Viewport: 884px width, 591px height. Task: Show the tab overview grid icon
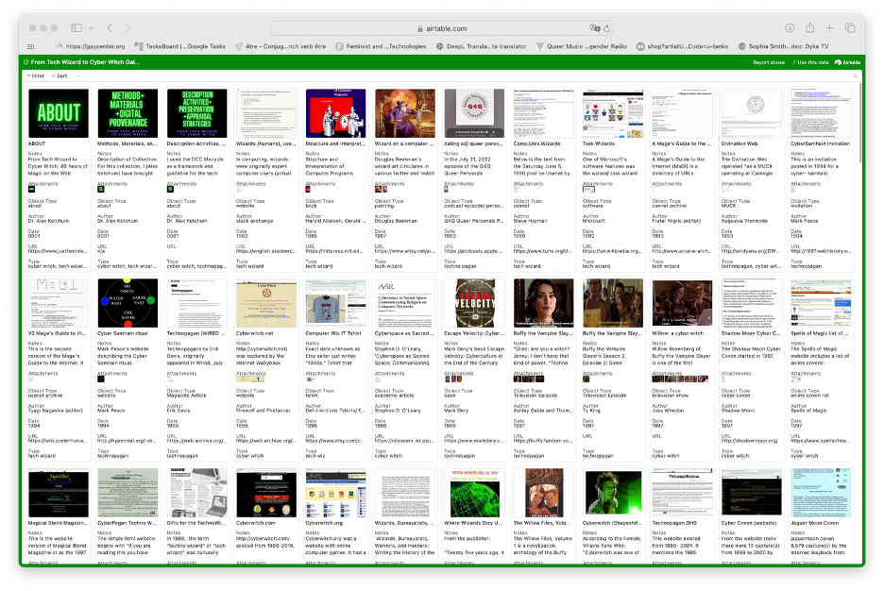[850, 28]
